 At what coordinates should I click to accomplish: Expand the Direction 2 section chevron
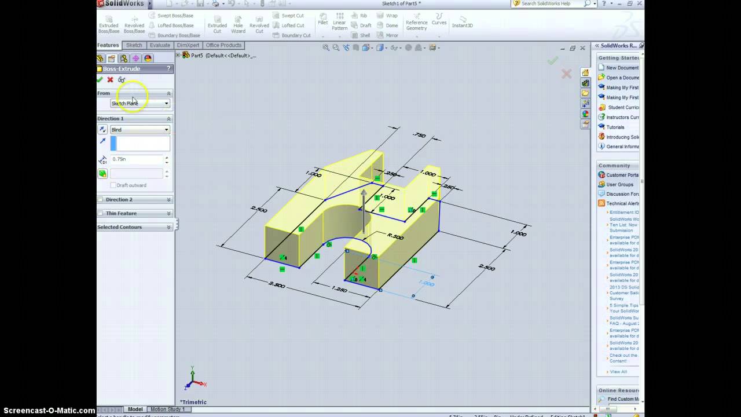[169, 200]
